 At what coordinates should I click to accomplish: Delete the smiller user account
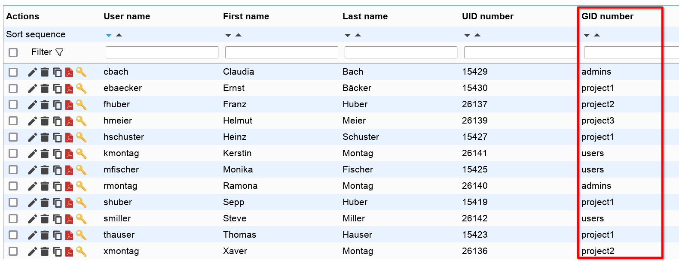(x=45, y=219)
